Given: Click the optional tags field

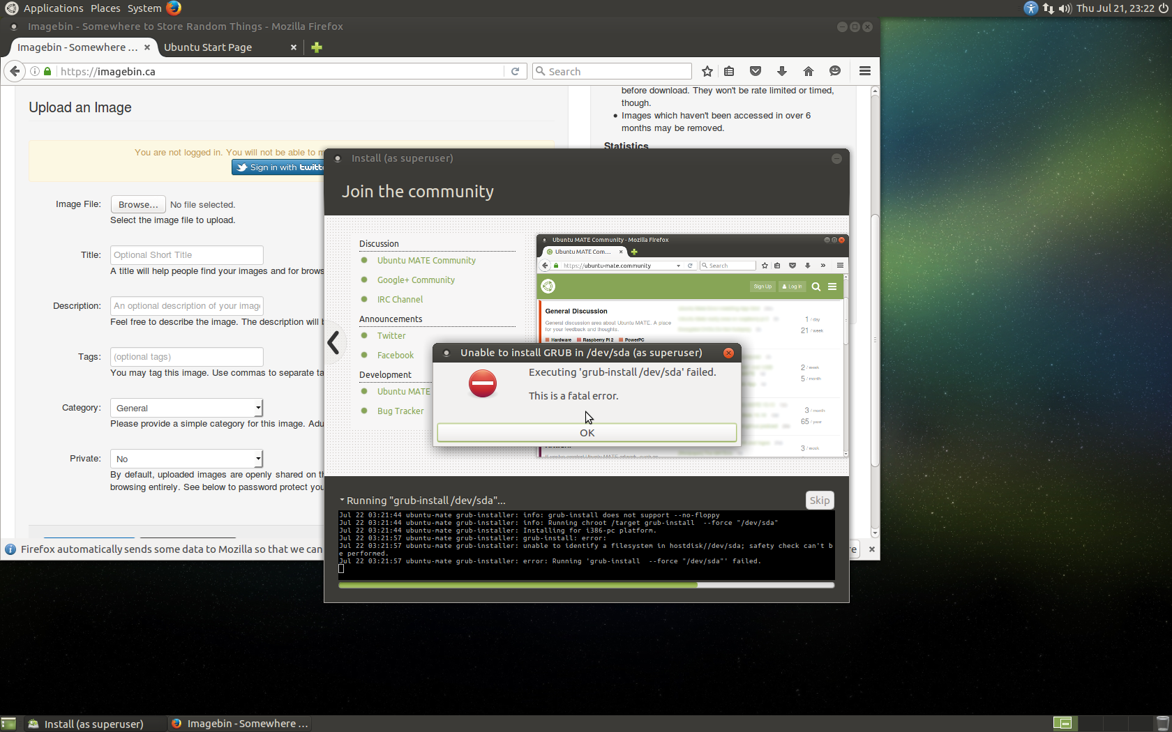Looking at the screenshot, I should [x=187, y=357].
